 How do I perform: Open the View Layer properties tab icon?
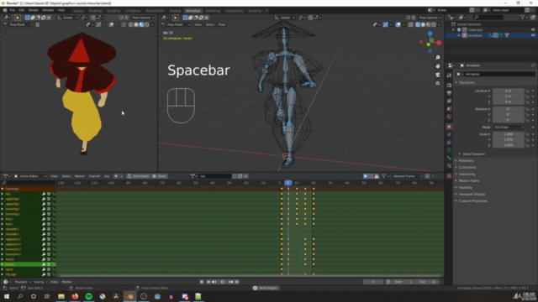click(x=449, y=101)
